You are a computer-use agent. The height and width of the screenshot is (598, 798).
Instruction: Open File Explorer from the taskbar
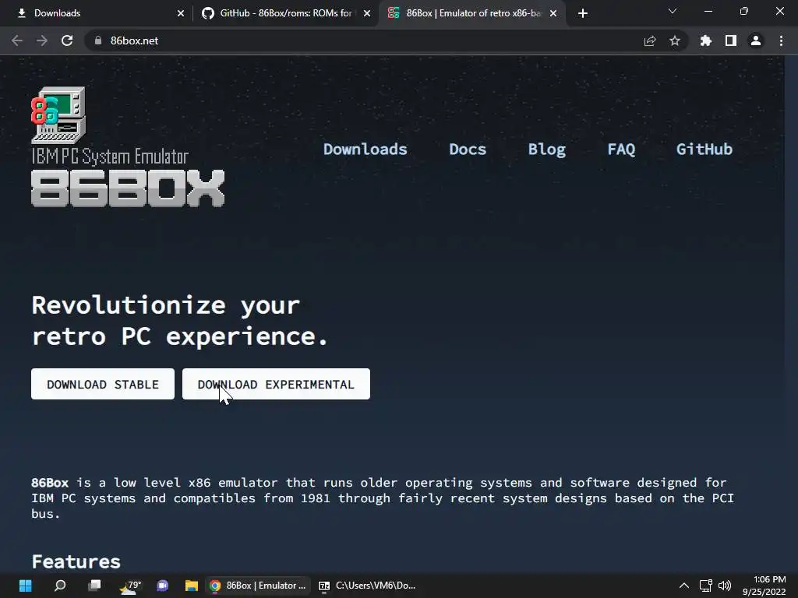click(192, 586)
